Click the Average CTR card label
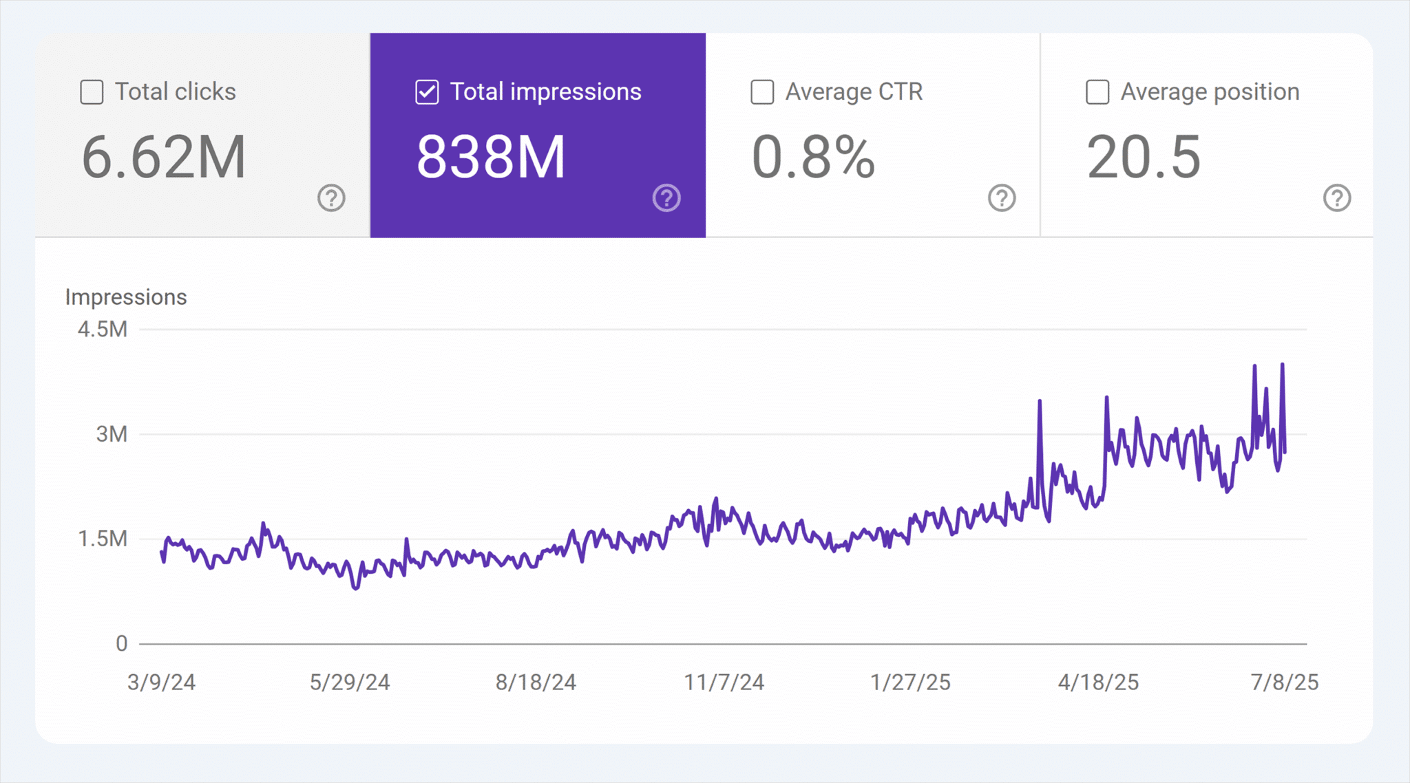Image resolution: width=1410 pixels, height=783 pixels. coord(854,92)
